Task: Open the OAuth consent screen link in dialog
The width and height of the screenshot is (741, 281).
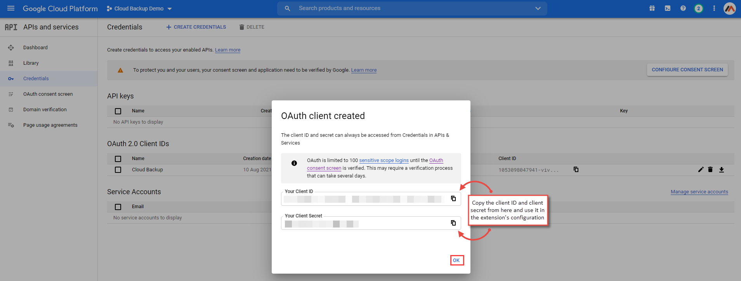Action: pyautogui.click(x=324, y=168)
